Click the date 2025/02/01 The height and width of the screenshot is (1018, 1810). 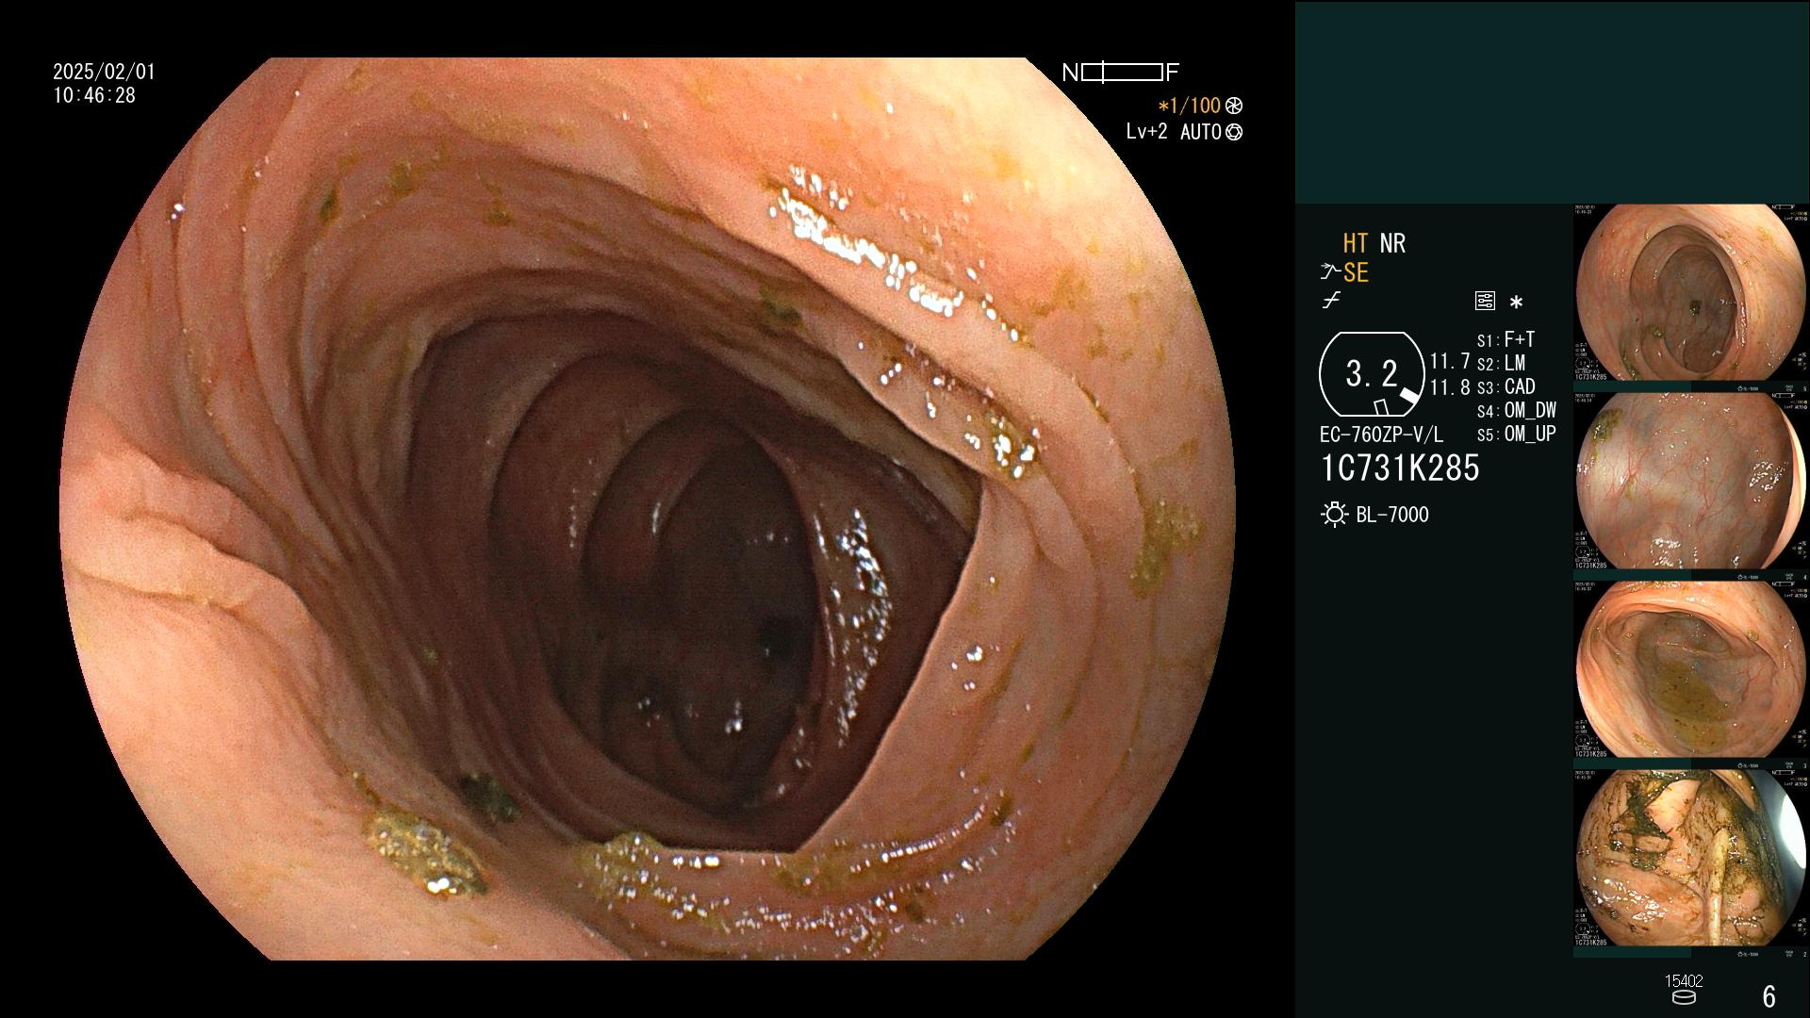click(x=104, y=72)
